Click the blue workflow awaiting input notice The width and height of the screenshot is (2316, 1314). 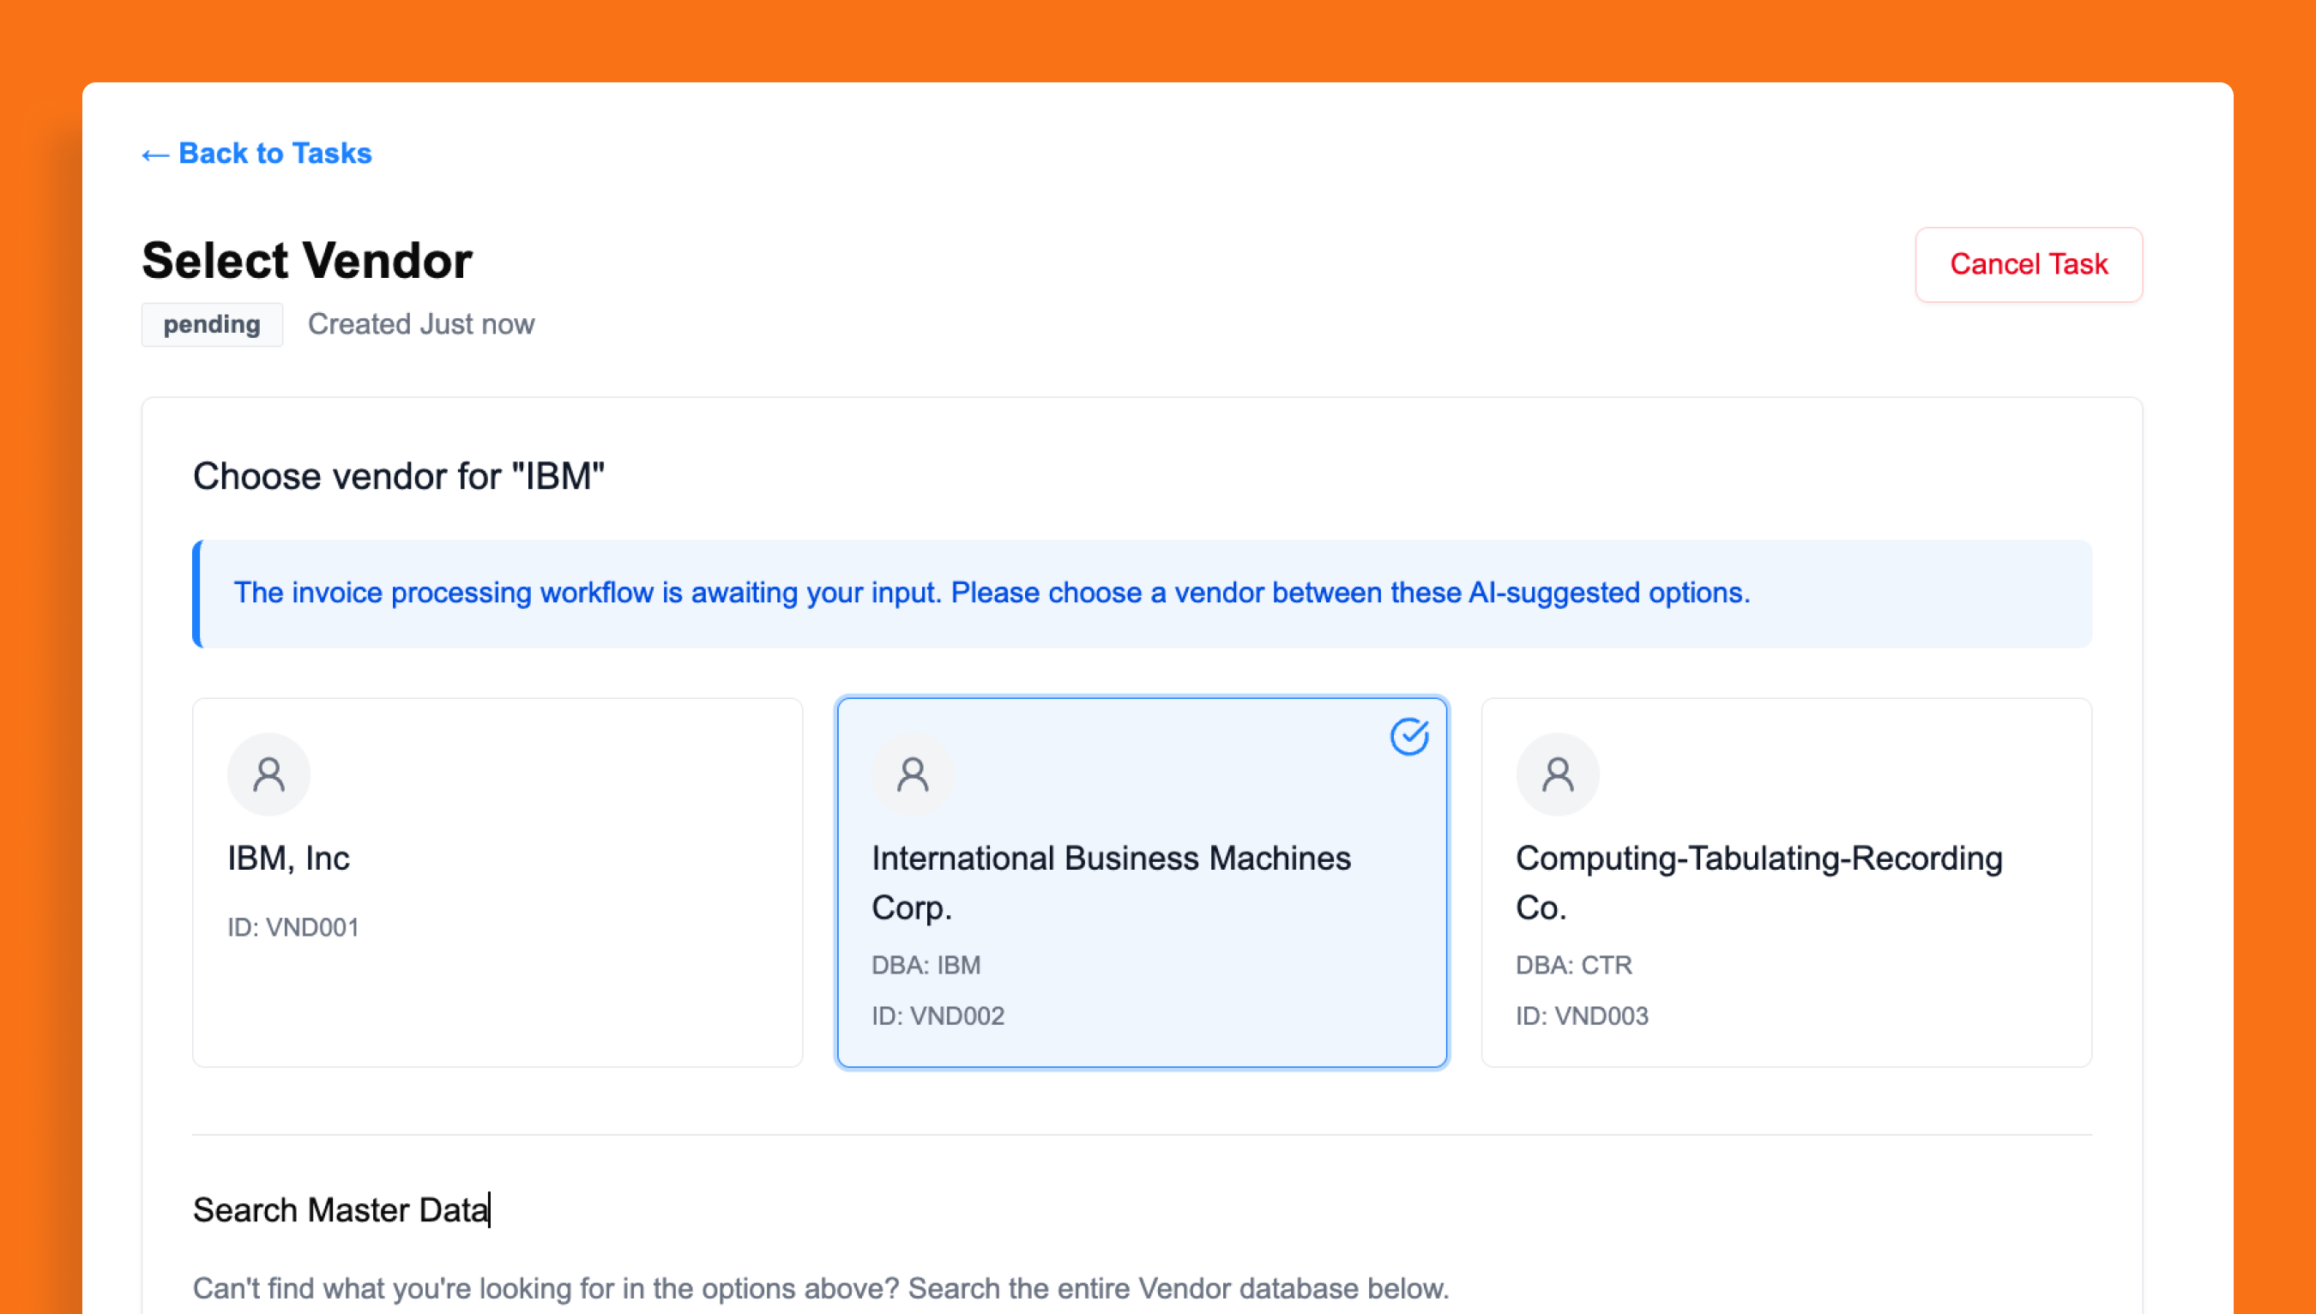pos(1142,593)
